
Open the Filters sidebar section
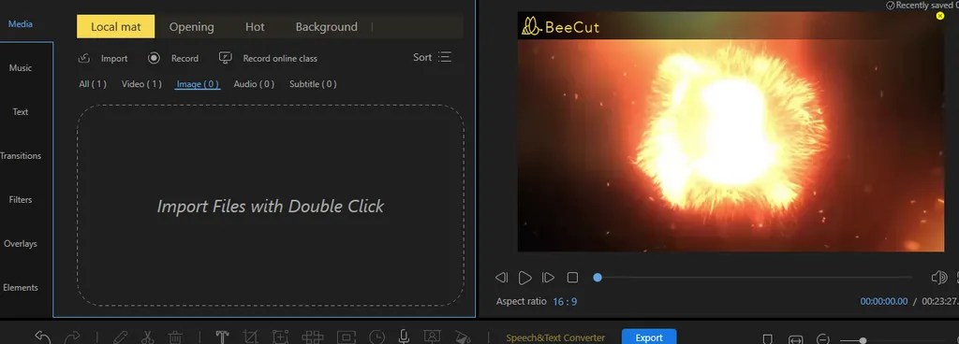(x=21, y=199)
